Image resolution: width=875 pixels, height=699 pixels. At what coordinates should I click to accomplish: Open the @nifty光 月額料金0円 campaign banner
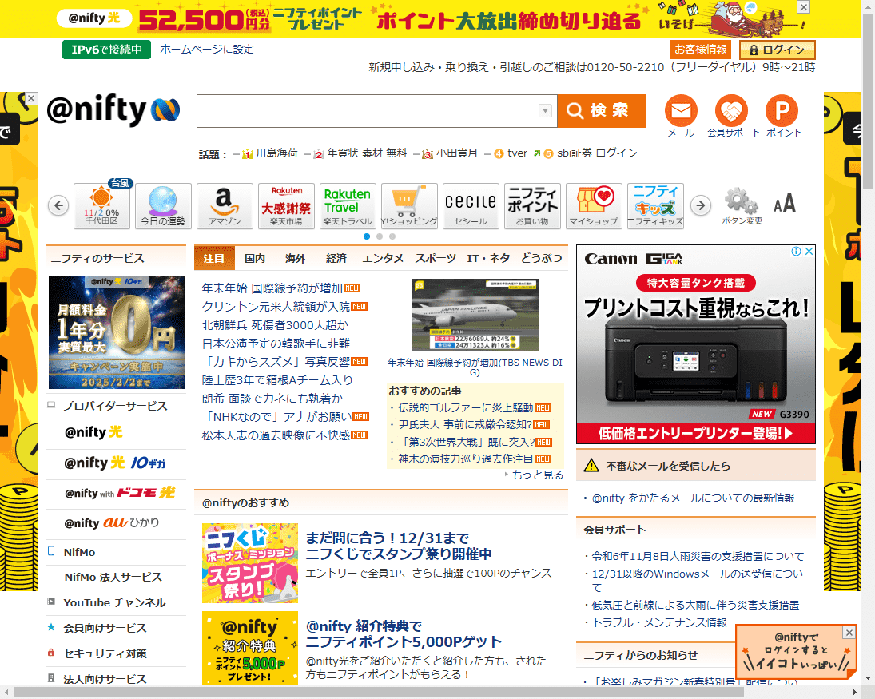[117, 332]
